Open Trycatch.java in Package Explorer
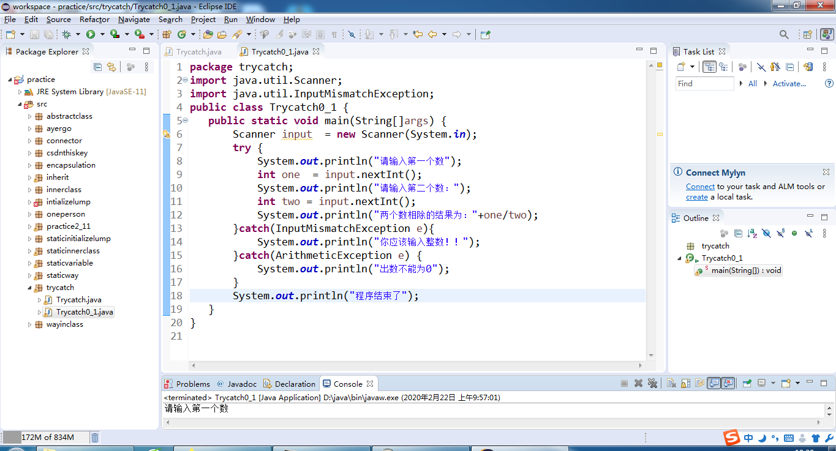This screenshot has height=451, width=836. click(78, 300)
